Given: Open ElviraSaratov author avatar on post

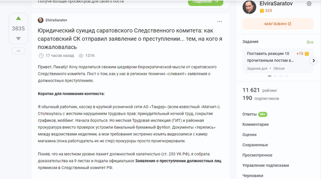Looking at the screenshot, I should [40, 20].
